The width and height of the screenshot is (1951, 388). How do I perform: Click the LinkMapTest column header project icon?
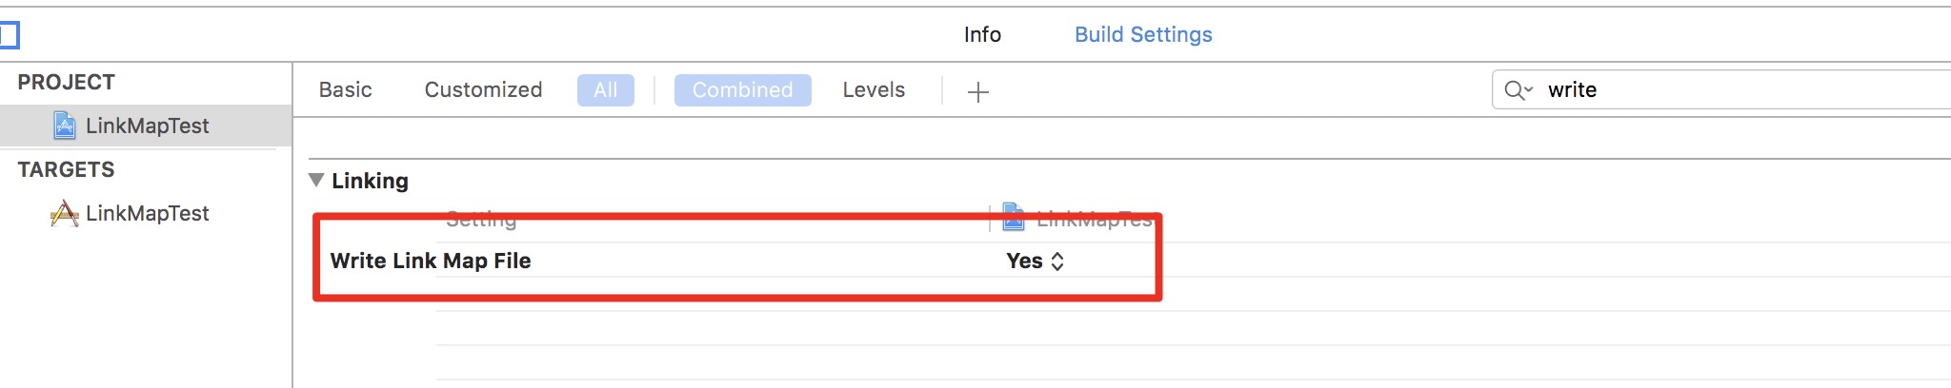(1013, 218)
